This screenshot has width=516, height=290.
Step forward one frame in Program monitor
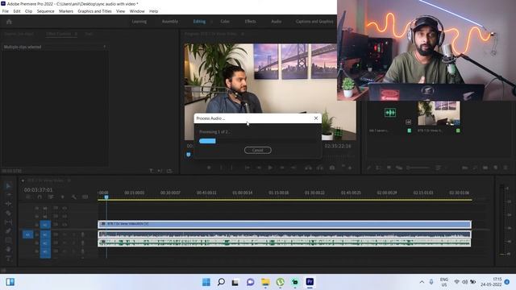[282, 168]
